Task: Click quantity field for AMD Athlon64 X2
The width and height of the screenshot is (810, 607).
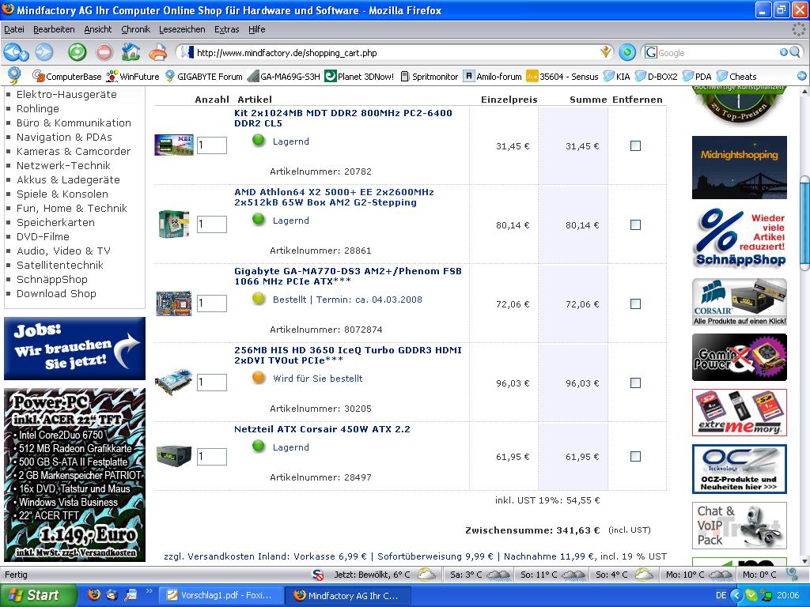Action: click(212, 224)
